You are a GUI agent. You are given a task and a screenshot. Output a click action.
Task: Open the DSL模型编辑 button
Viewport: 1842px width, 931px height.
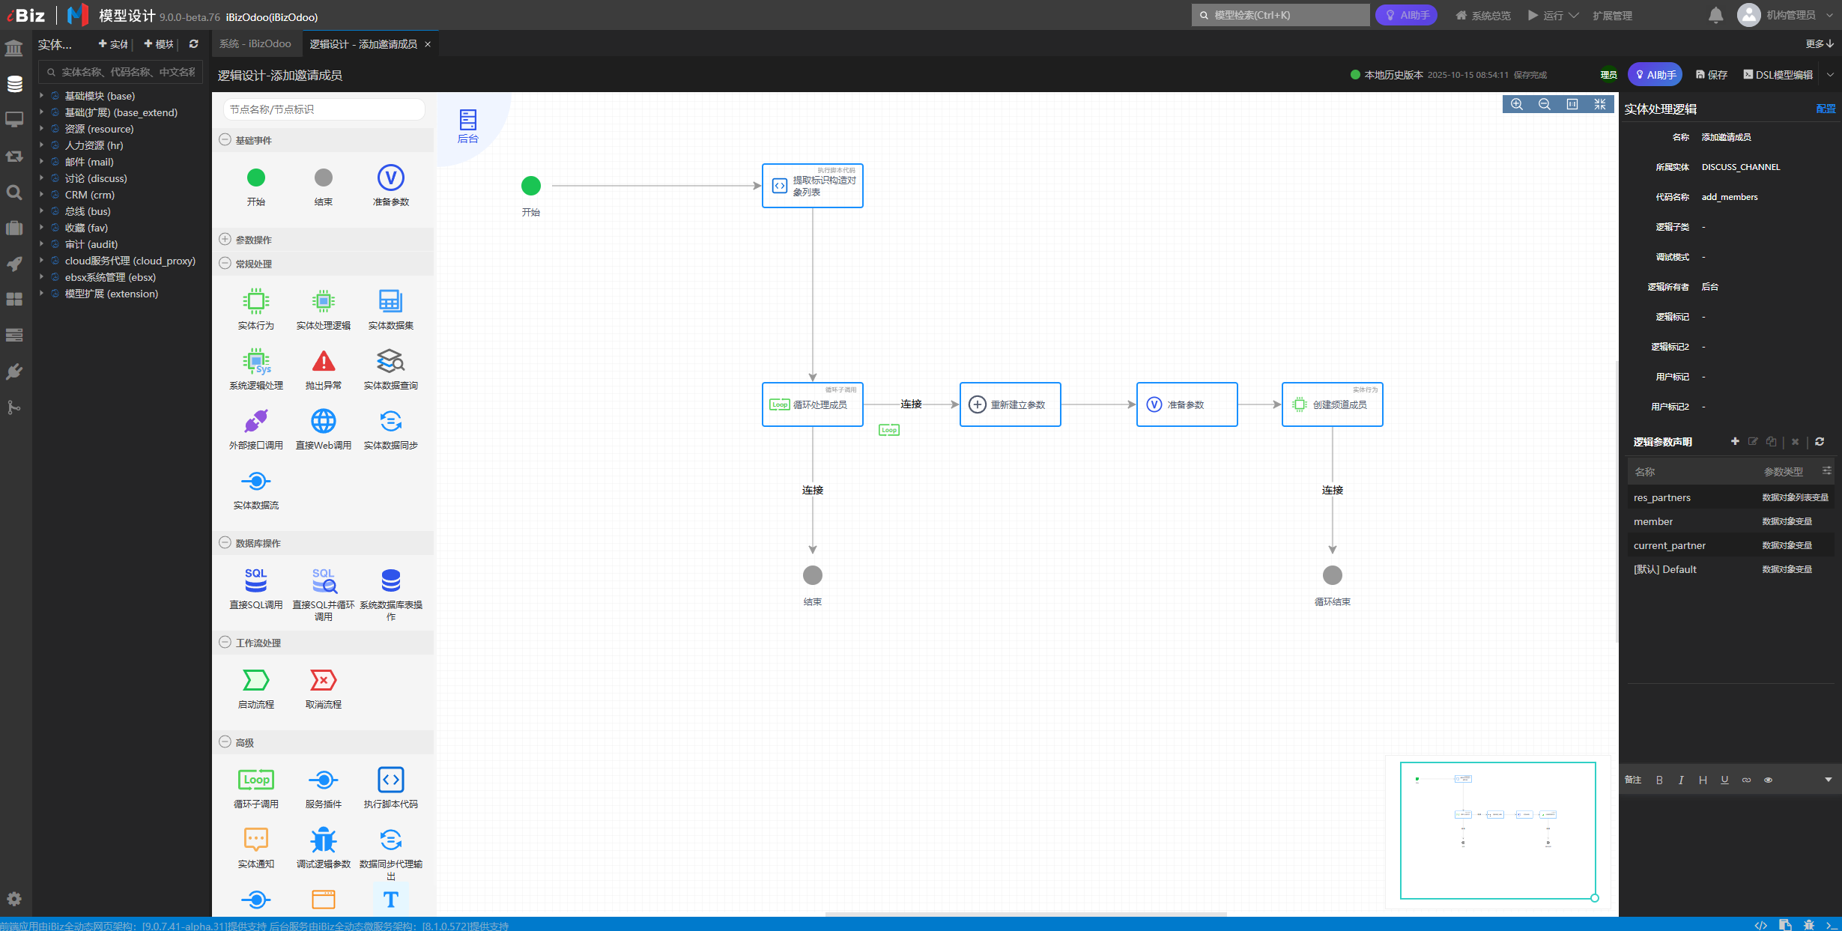[1778, 75]
